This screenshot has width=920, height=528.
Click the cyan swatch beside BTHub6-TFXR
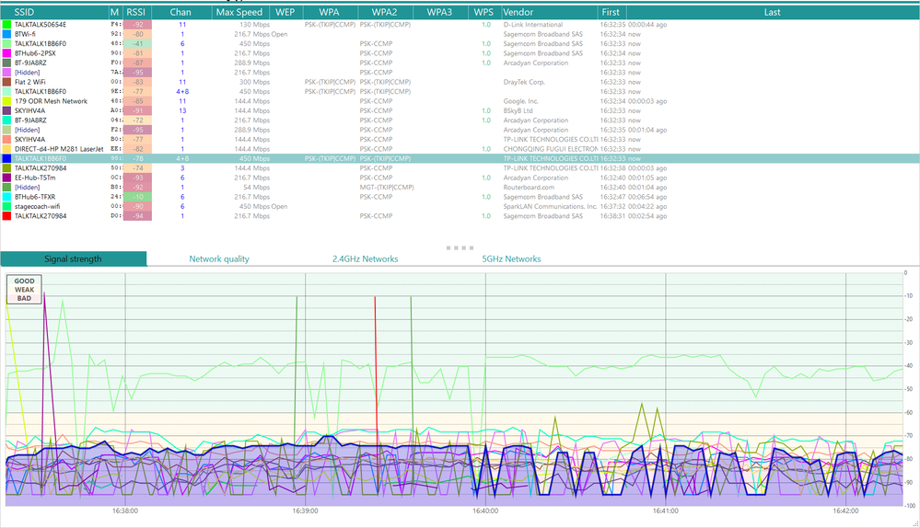[x=6, y=197]
